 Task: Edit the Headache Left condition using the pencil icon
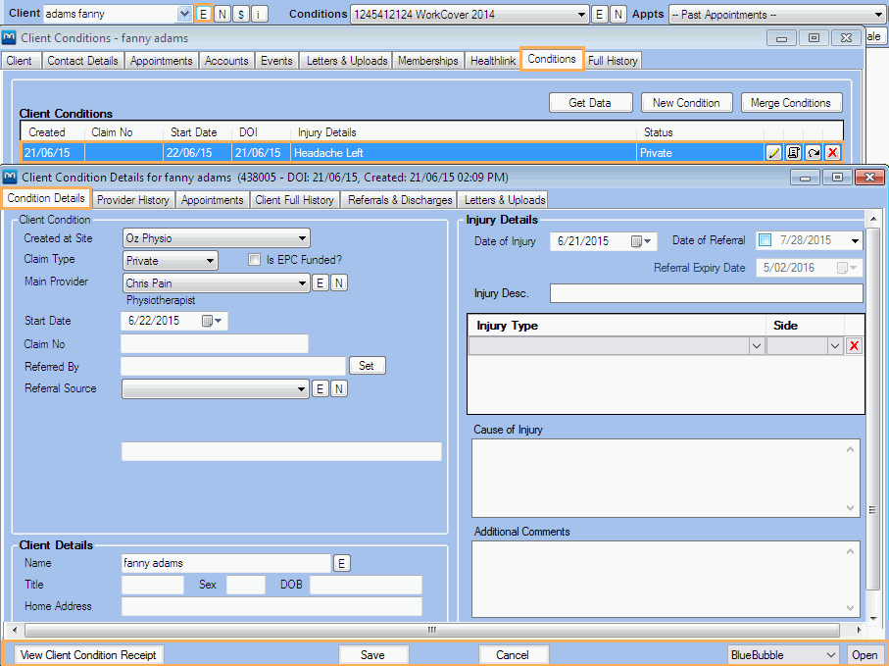pyautogui.click(x=773, y=152)
